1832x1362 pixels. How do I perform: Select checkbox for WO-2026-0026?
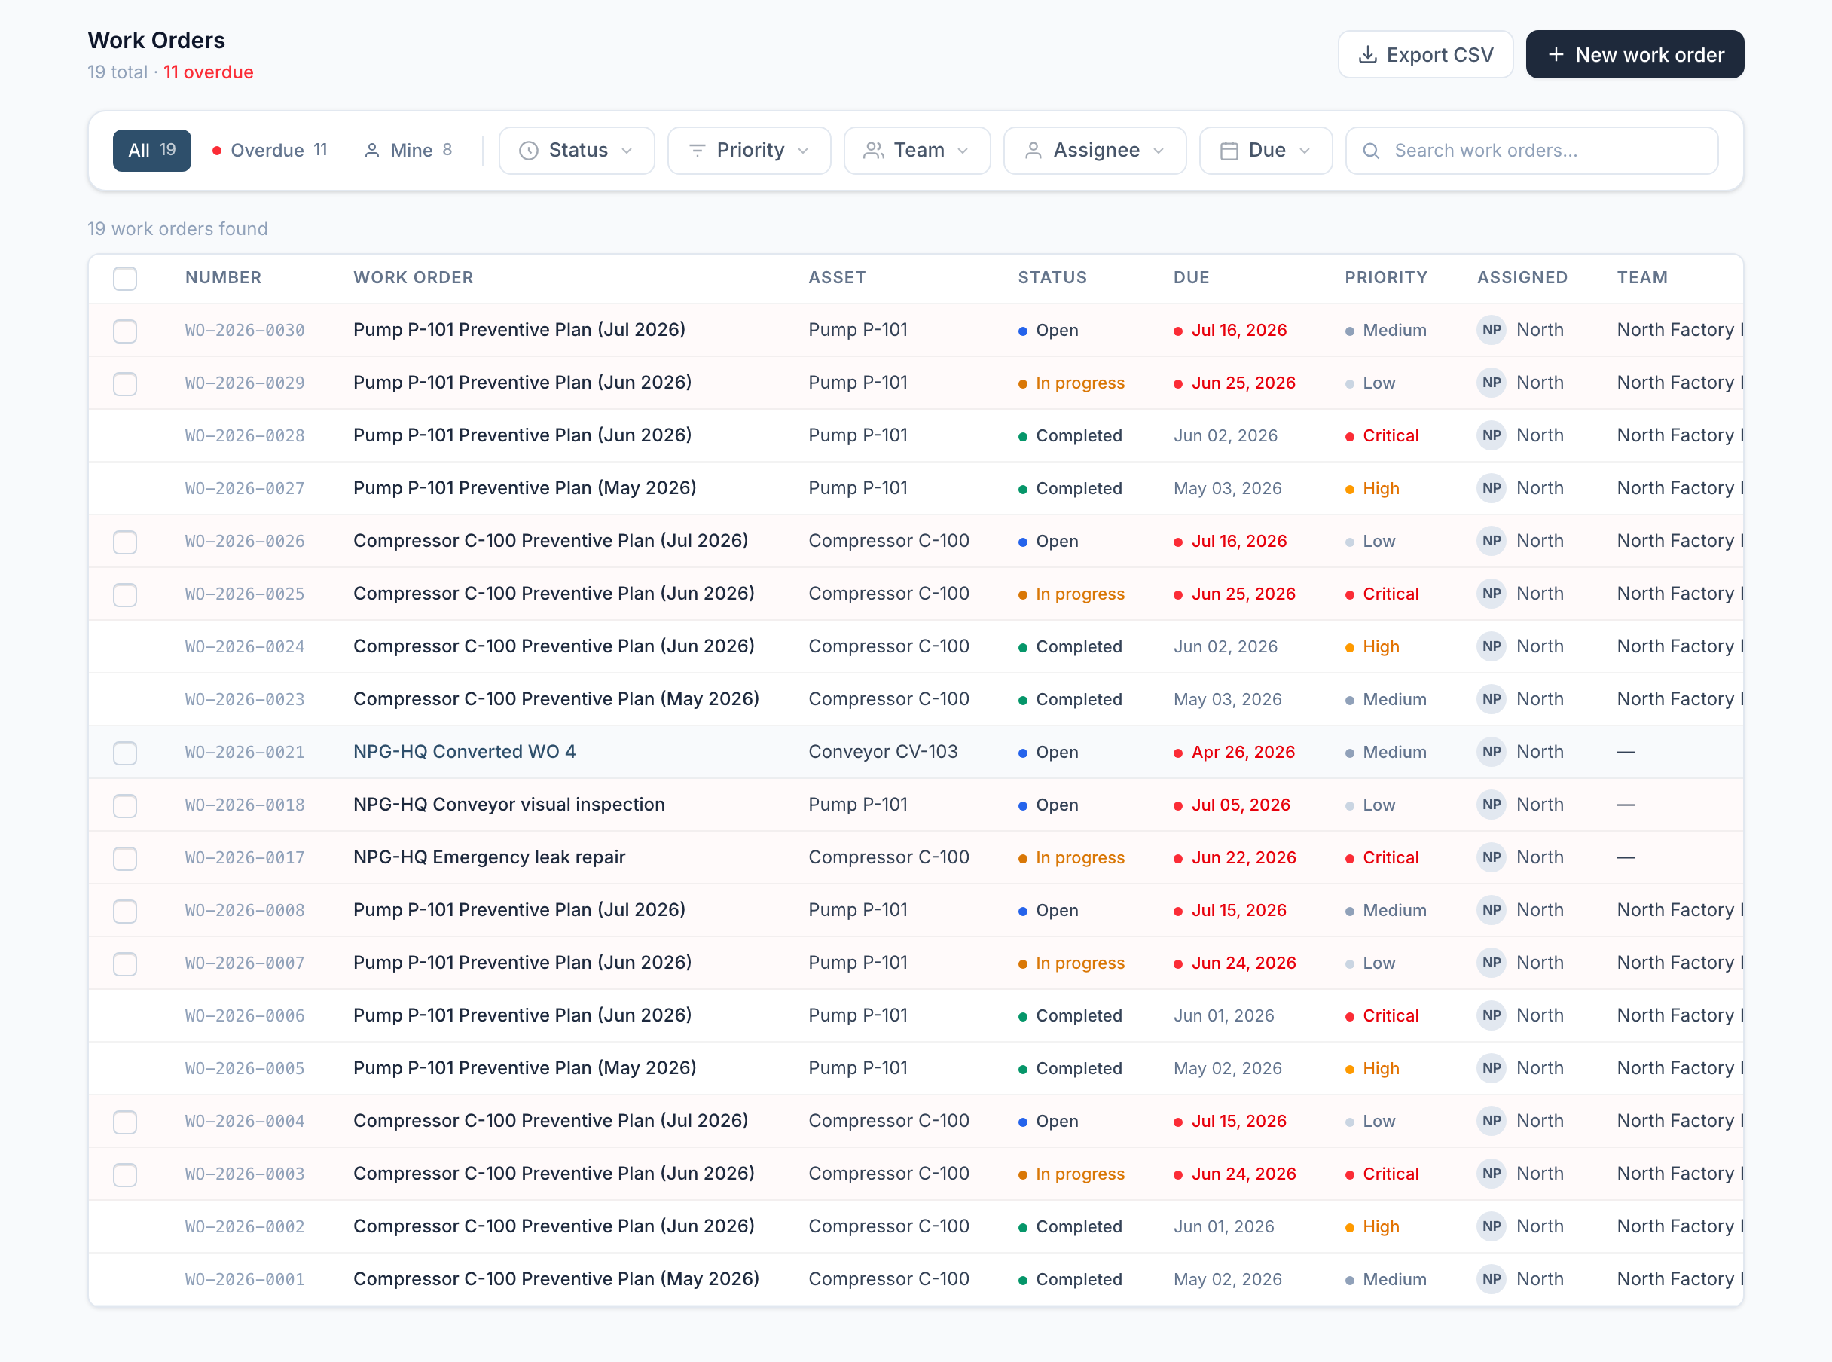pyautogui.click(x=124, y=542)
